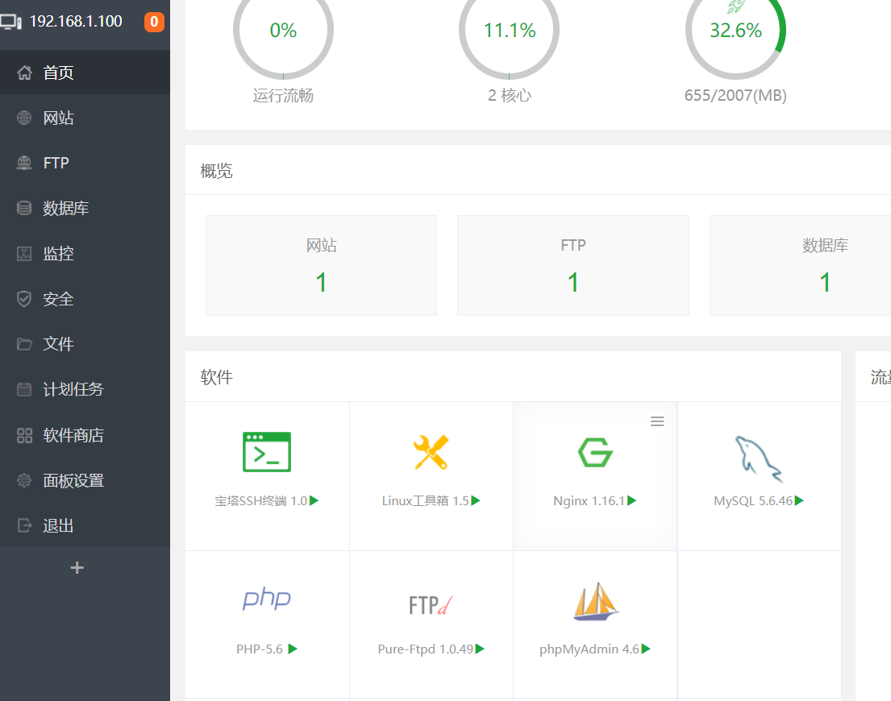Open the Nginx 1.16.1 settings link

point(589,500)
